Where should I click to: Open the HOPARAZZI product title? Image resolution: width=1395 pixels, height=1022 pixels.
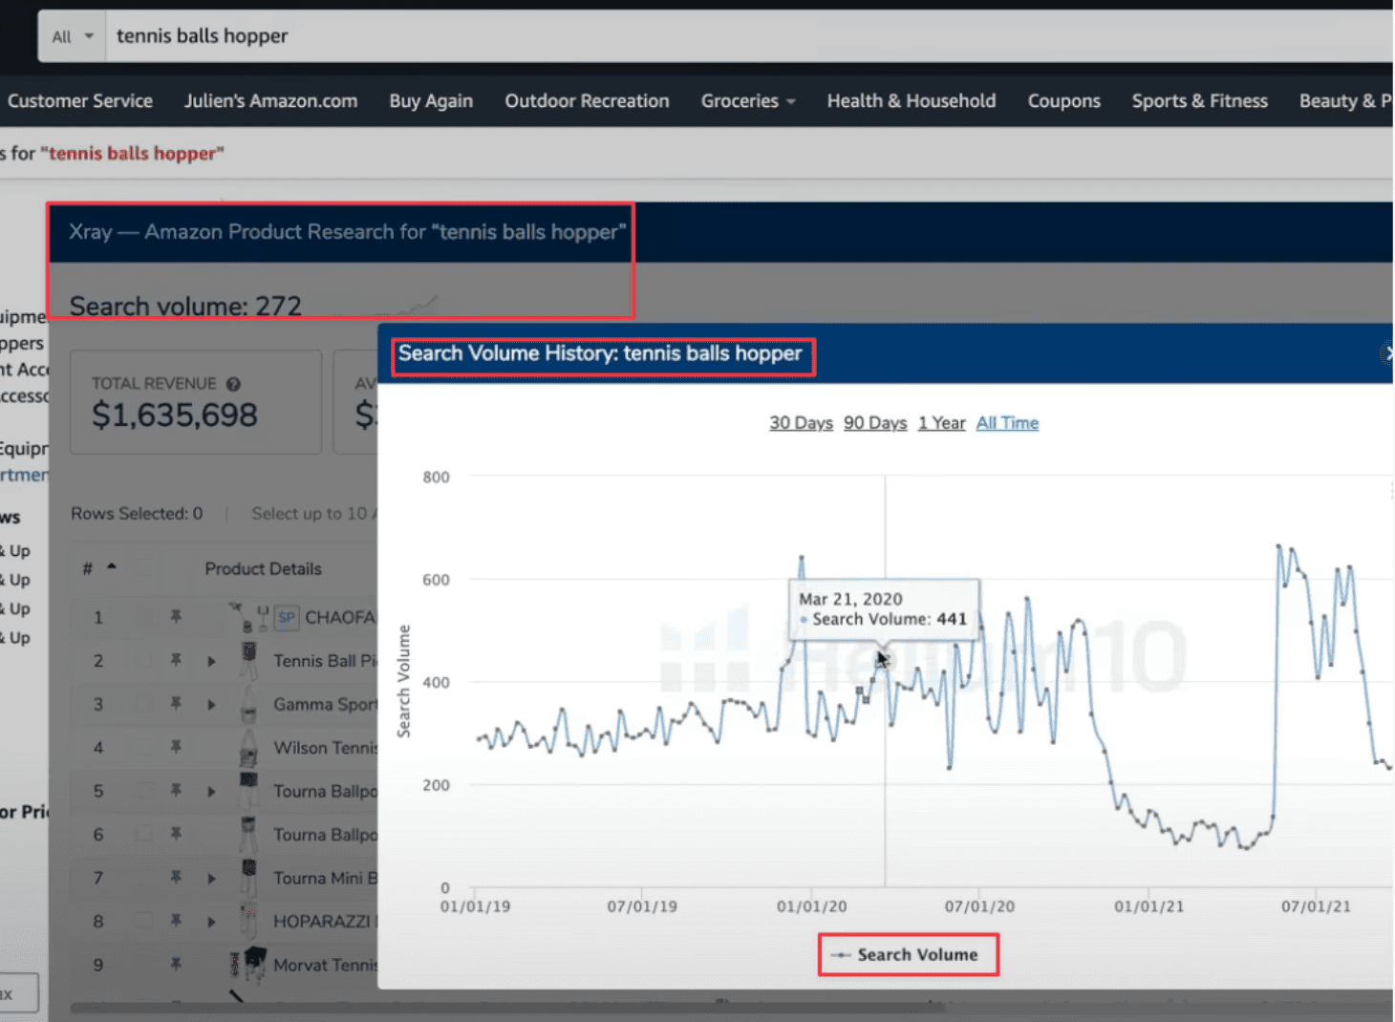tap(325, 922)
